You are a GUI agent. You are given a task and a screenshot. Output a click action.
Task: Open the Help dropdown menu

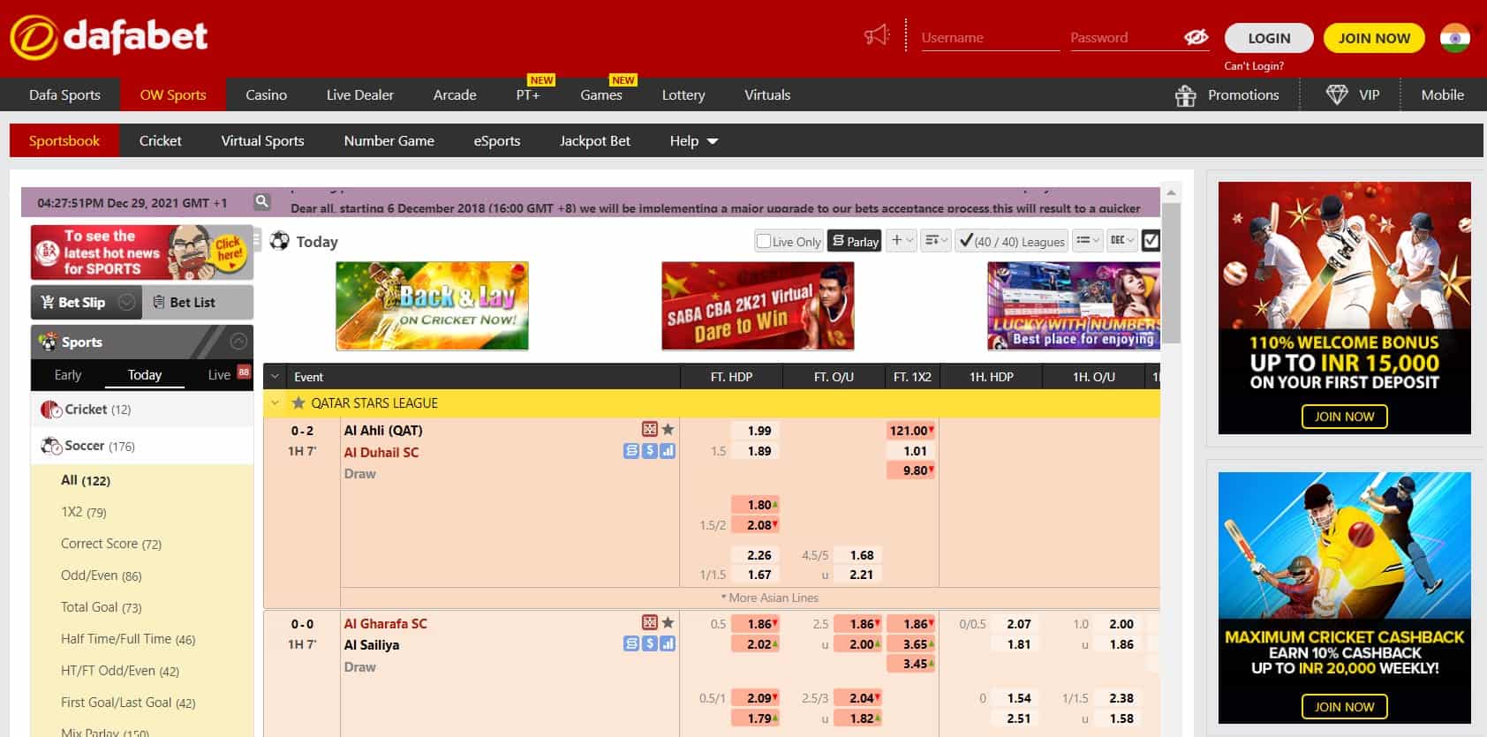[694, 140]
